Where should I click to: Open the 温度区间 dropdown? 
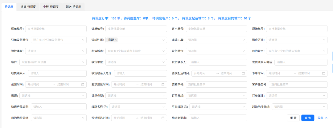[x=297, y=40]
